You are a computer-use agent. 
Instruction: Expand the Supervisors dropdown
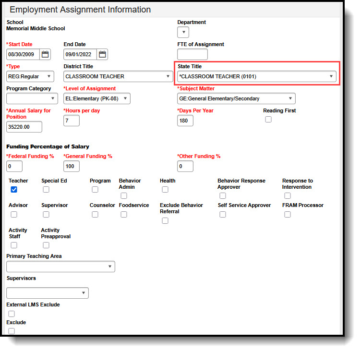pos(48,293)
